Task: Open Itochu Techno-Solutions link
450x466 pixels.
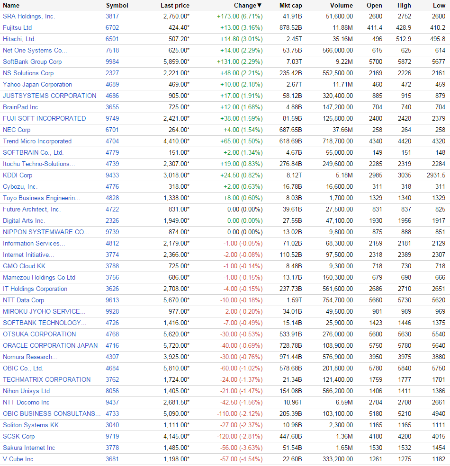Action: [39, 164]
